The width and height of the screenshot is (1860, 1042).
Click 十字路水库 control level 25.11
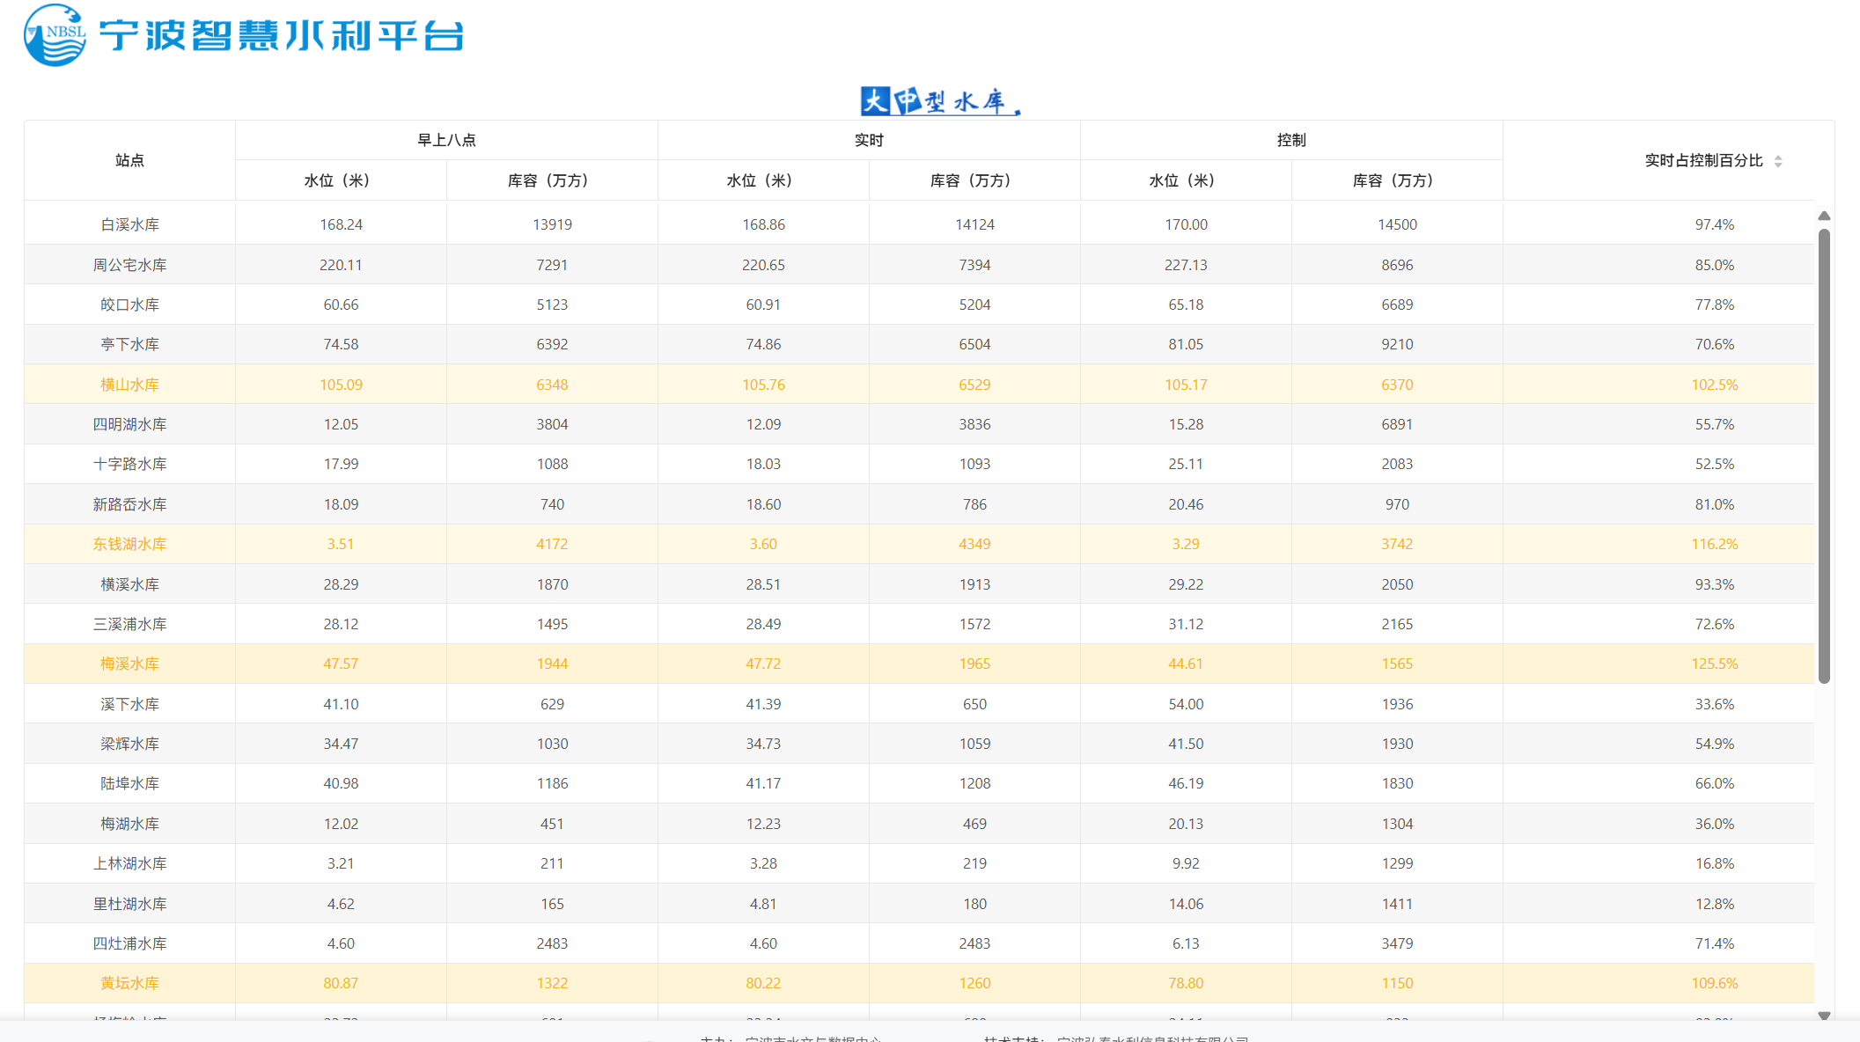(x=1186, y=464)
